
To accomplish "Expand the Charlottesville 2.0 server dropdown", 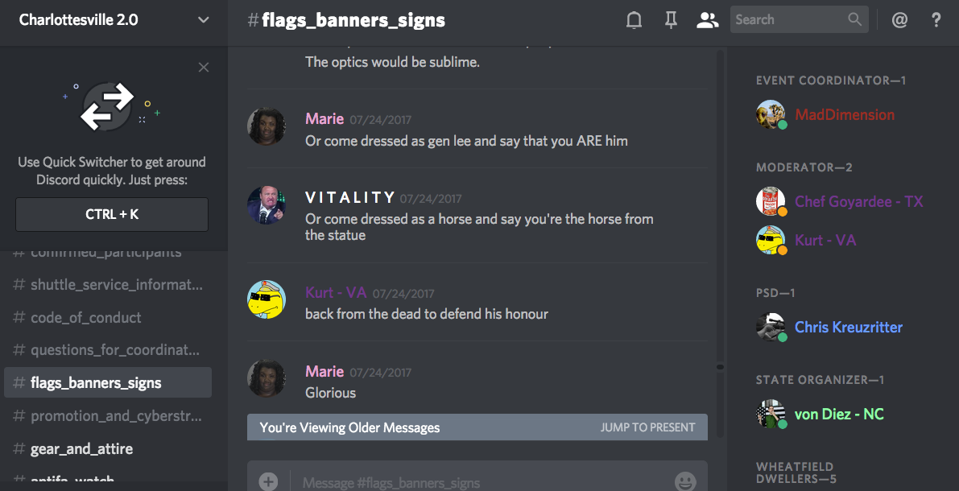I will [x=204, y=20].
